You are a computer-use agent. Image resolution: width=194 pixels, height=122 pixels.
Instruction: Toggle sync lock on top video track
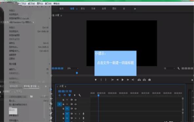point(71,100)
